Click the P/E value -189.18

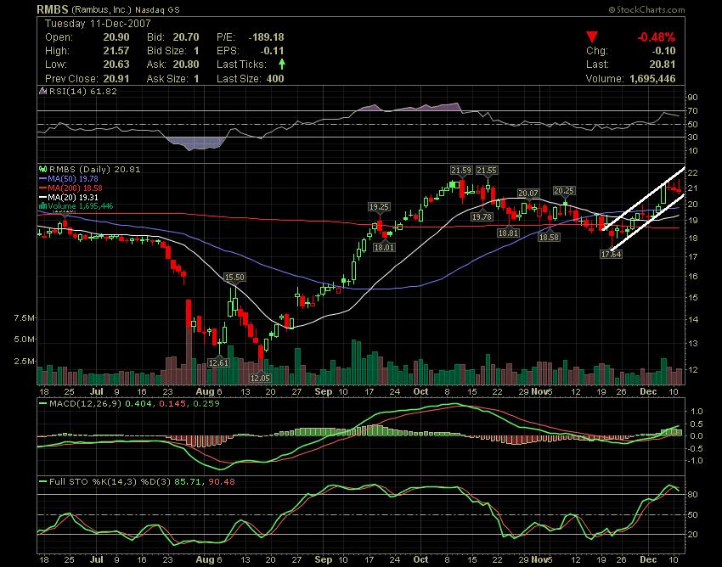pos(266,37)
